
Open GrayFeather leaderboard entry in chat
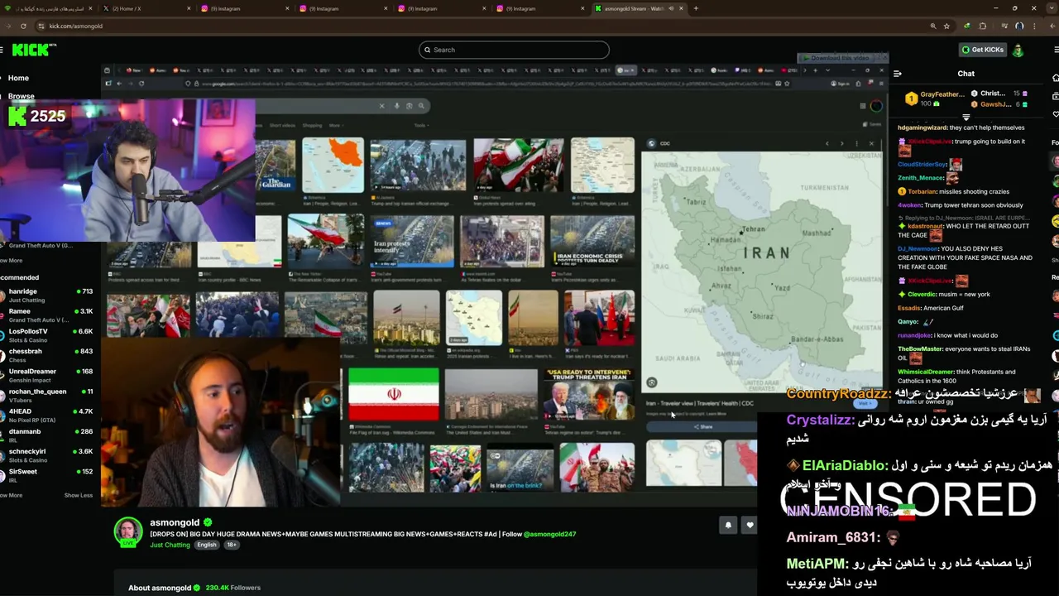pyautogui.click(x=935, y=99)
